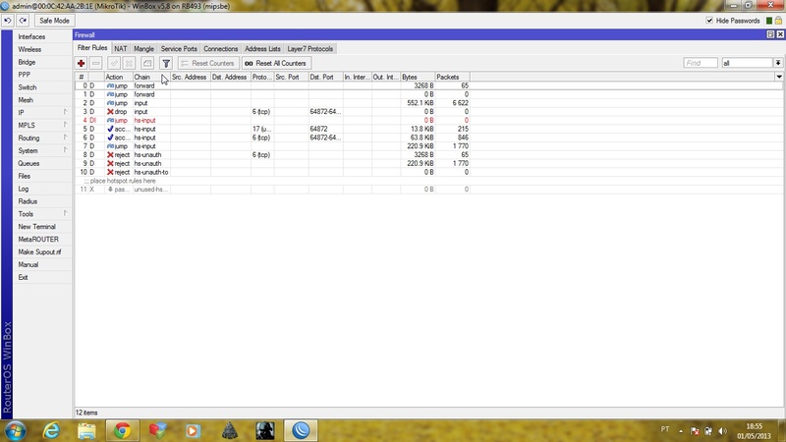Screen dimensions: 786x442
Task: Open New Terminal from sidebar
Action: [x=42, y=227]
